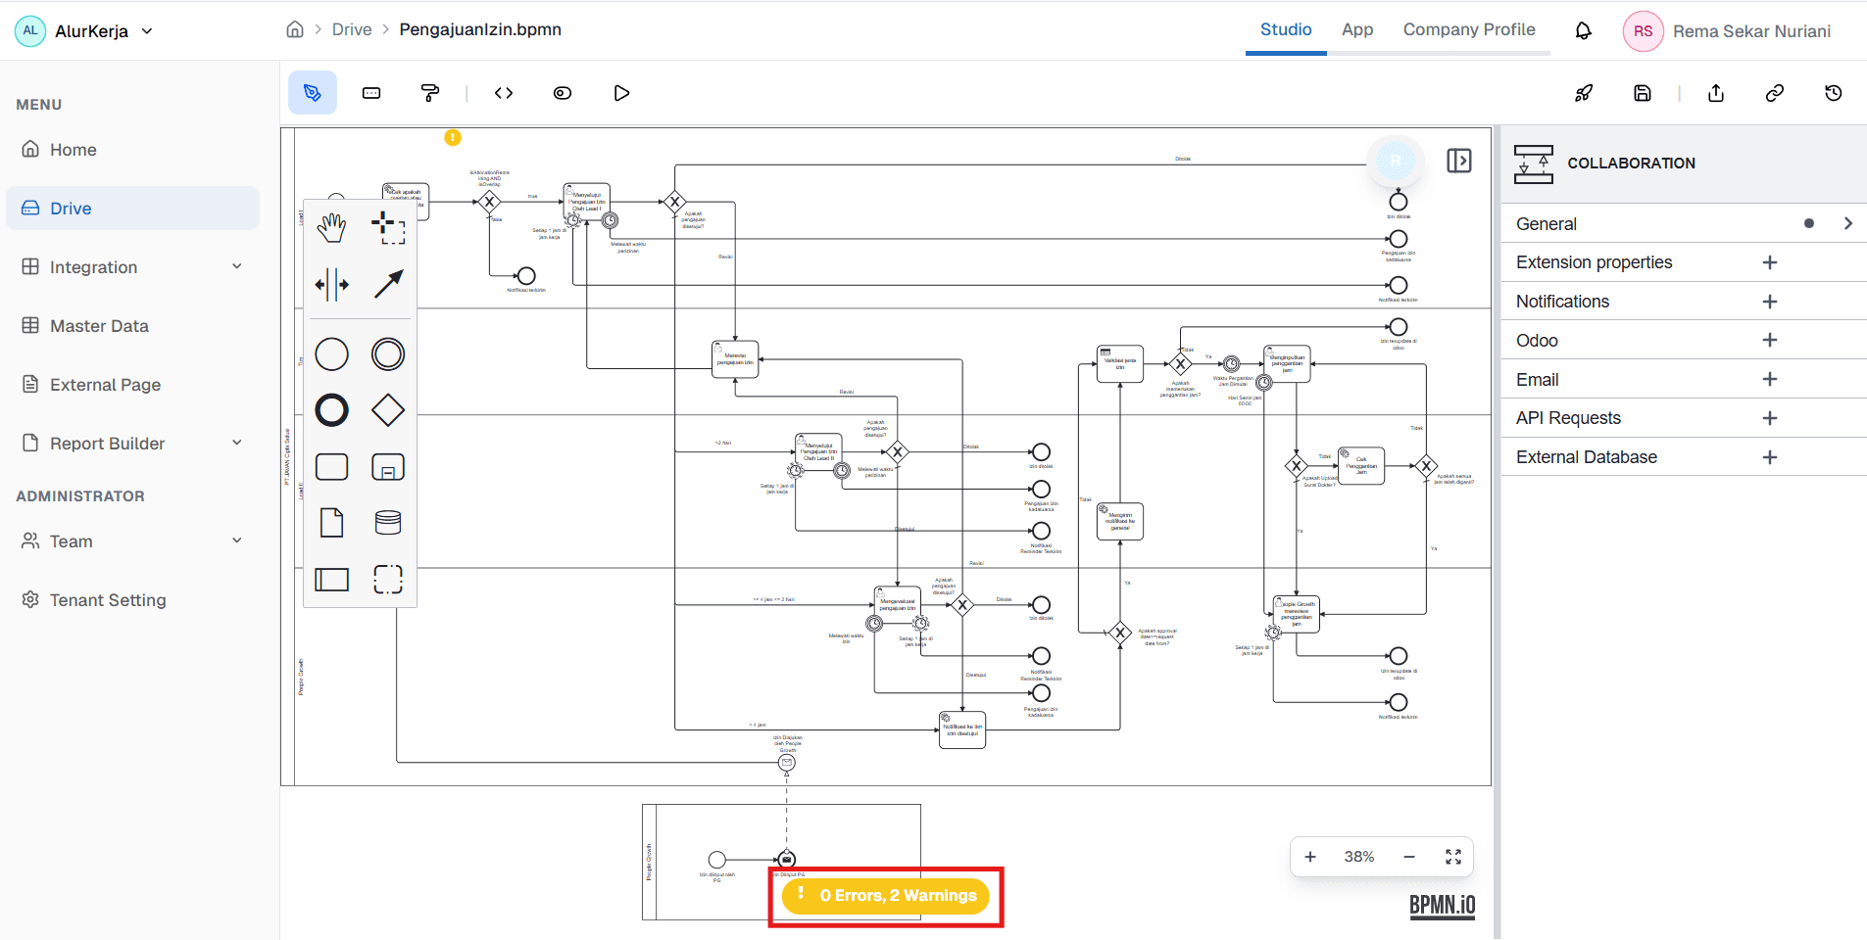
Task: Select the space tool
Action: click(332, 285)
